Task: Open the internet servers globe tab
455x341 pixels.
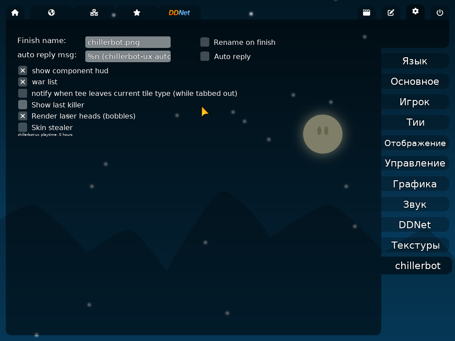Action: (52, 13)
